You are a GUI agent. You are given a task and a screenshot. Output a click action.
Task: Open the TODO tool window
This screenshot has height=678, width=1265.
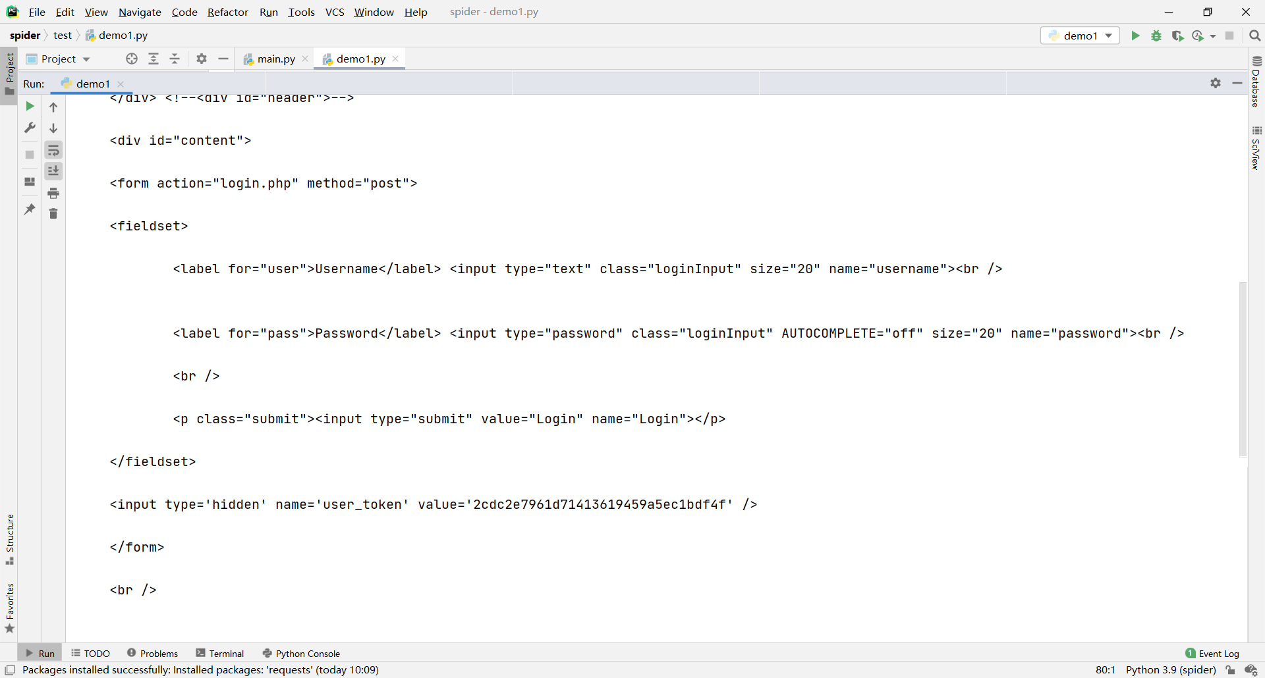coord(91,653)
